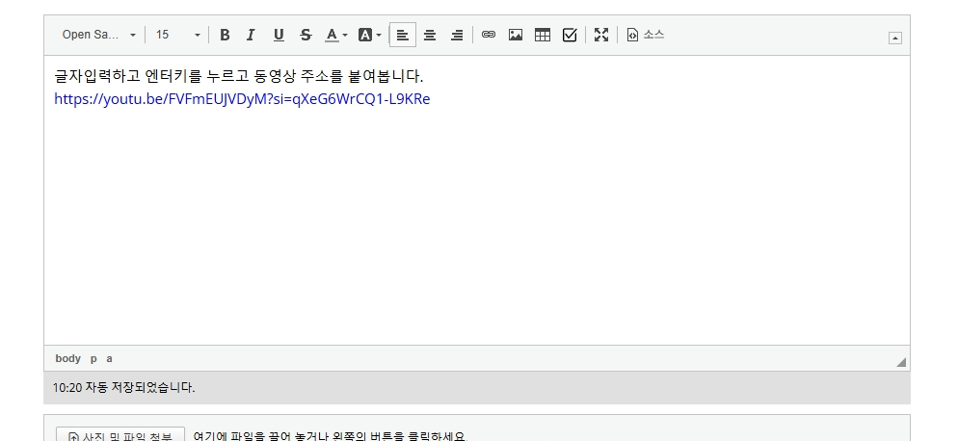Toggle underline formatting

tap(279, 35)
